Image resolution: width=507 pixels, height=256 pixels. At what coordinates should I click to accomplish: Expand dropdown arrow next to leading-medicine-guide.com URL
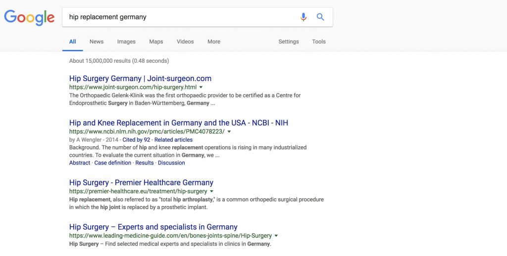(x=276, y=236)
